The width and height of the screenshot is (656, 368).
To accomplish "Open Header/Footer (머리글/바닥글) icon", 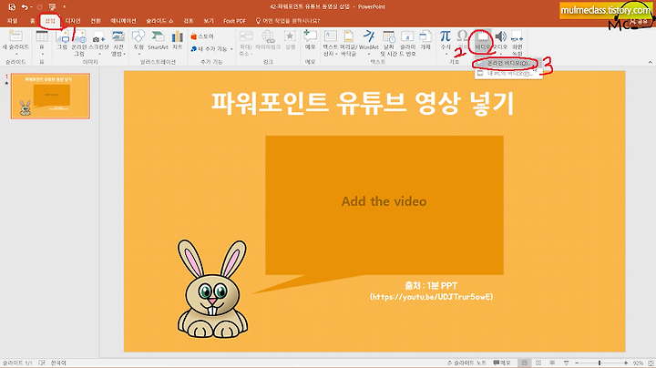I will tap(348, 36).
